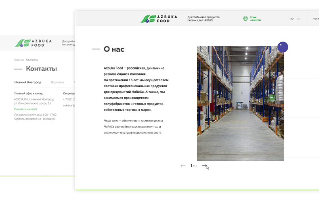Click the address line 603034, РФ, г. Нижний Новгород
The image size is (319, 197).
coord(34,99)
